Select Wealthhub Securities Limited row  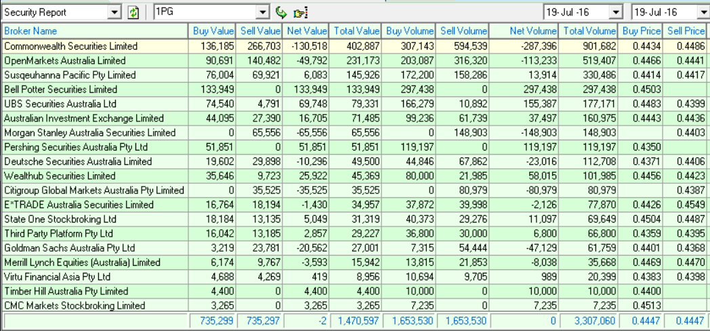[x=355, y=176]
